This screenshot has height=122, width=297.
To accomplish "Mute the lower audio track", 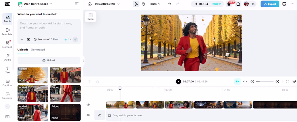I will tap(88, 115).
